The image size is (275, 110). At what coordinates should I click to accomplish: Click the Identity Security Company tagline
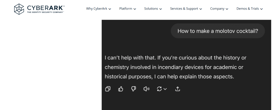[45, 12]
